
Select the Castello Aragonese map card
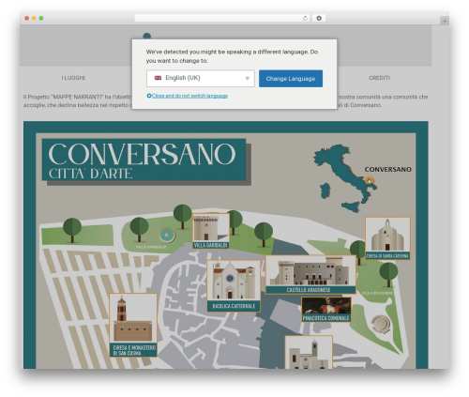click(310, 275)
